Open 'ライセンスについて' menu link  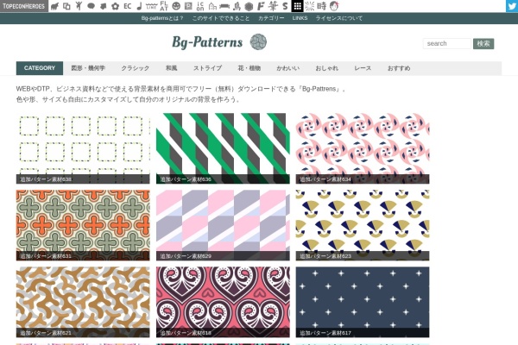[338, 18]
